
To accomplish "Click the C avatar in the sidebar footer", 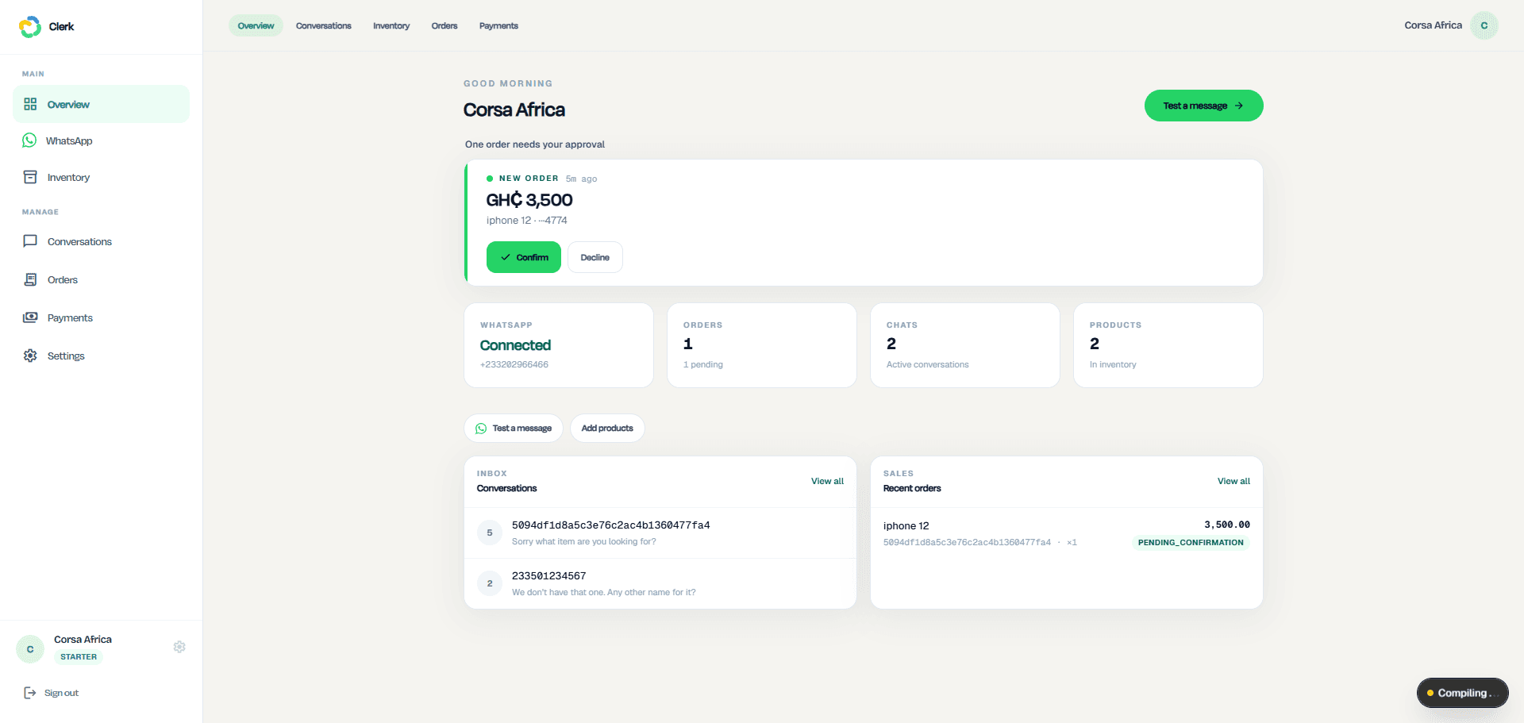I will coord(30,649).
